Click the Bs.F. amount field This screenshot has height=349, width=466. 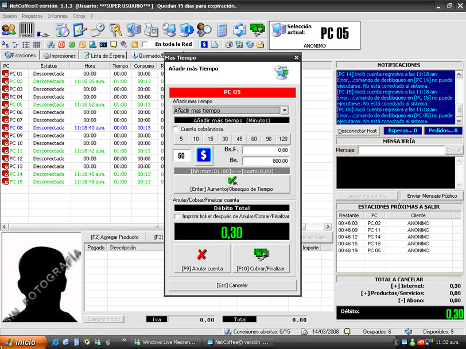click(x=265, y=150)
